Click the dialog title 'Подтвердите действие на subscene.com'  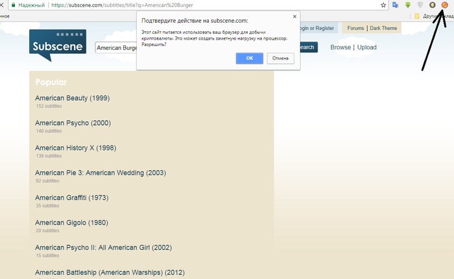[x=195, y=21]
